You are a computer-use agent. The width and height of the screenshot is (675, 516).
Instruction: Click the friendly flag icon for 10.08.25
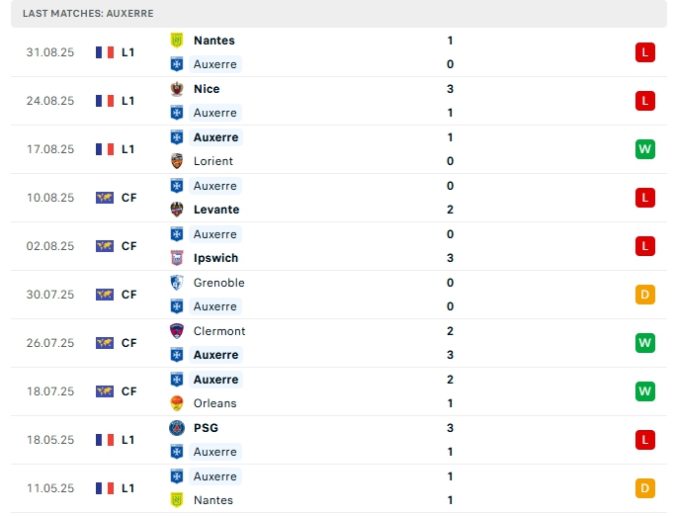click(105, 198)
